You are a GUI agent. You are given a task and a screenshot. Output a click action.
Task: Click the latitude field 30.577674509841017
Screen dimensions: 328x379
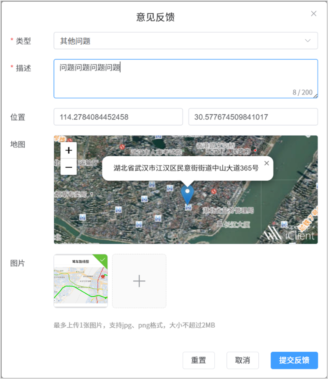(253, 117)
